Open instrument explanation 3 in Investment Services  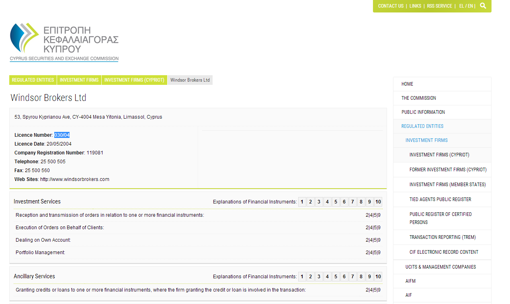[319, 202]
